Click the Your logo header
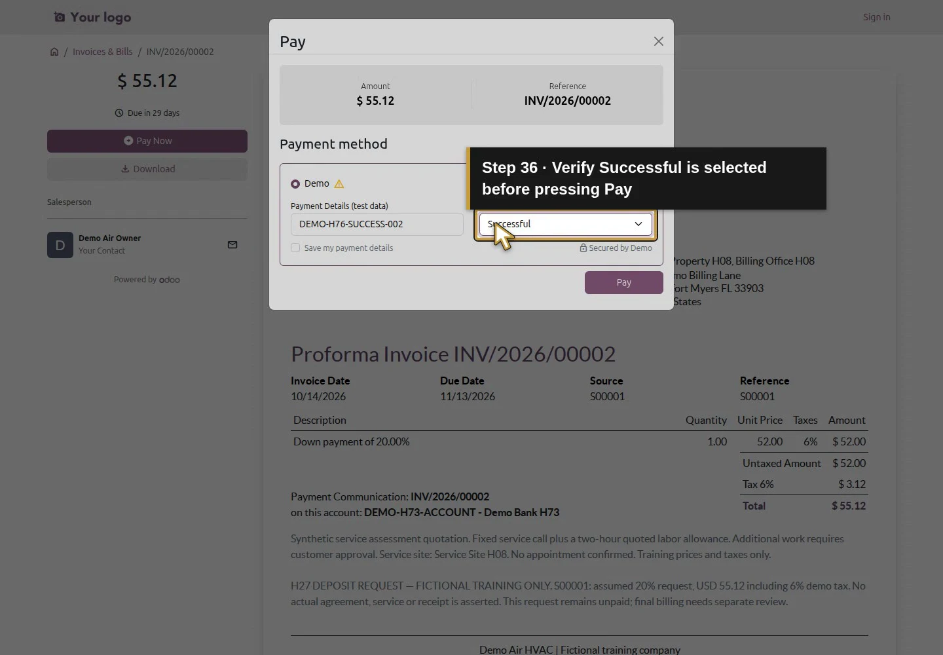The image size is (943, 655). point(92,17)
